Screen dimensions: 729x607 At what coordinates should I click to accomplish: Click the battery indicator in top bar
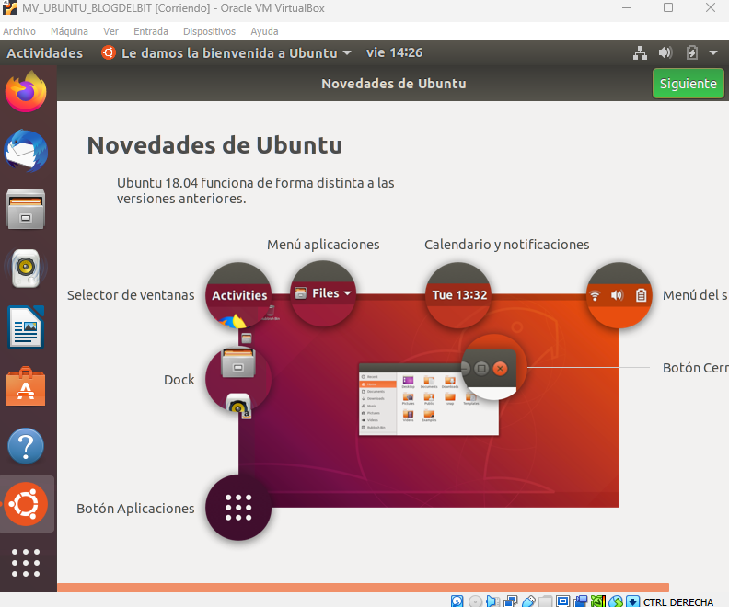pos(692,53)
